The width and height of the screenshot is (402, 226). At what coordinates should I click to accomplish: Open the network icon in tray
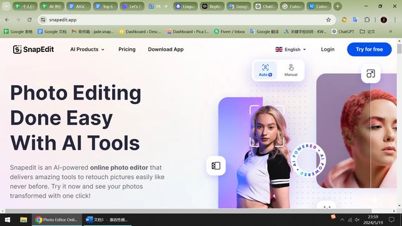click(x=350, y=220)
